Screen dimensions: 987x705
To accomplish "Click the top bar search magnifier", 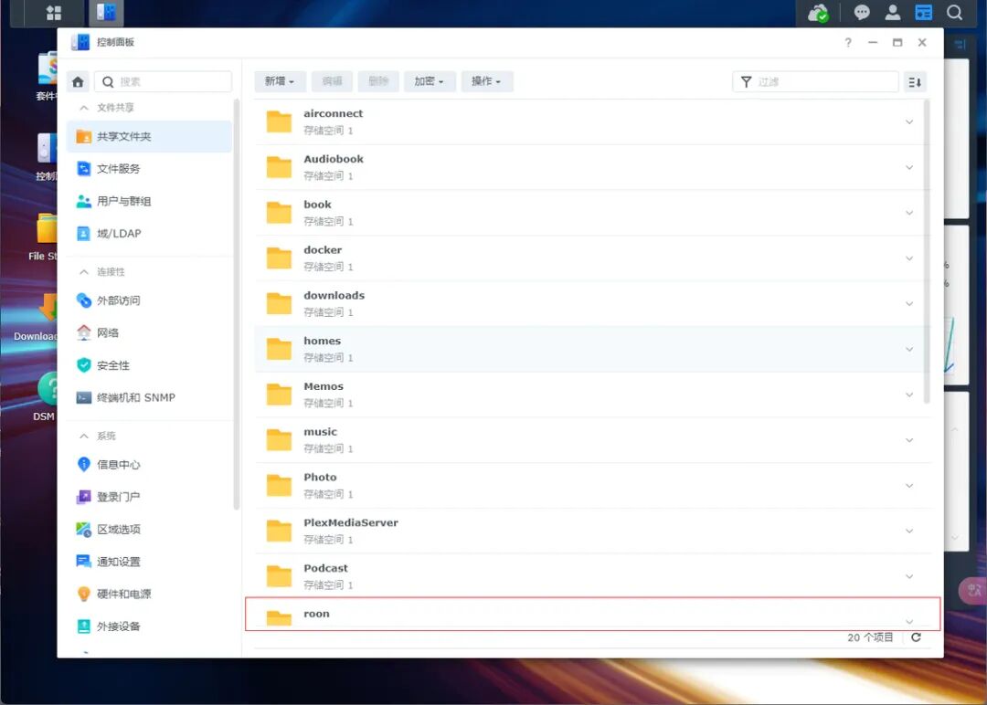I will pyautogui.click(x=954, y=13).
